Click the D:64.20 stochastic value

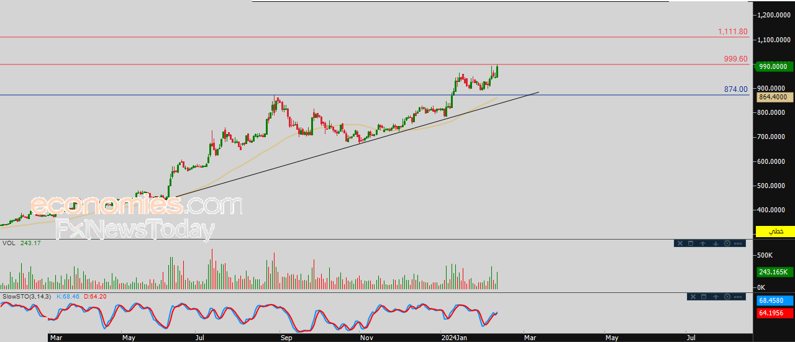95,296
